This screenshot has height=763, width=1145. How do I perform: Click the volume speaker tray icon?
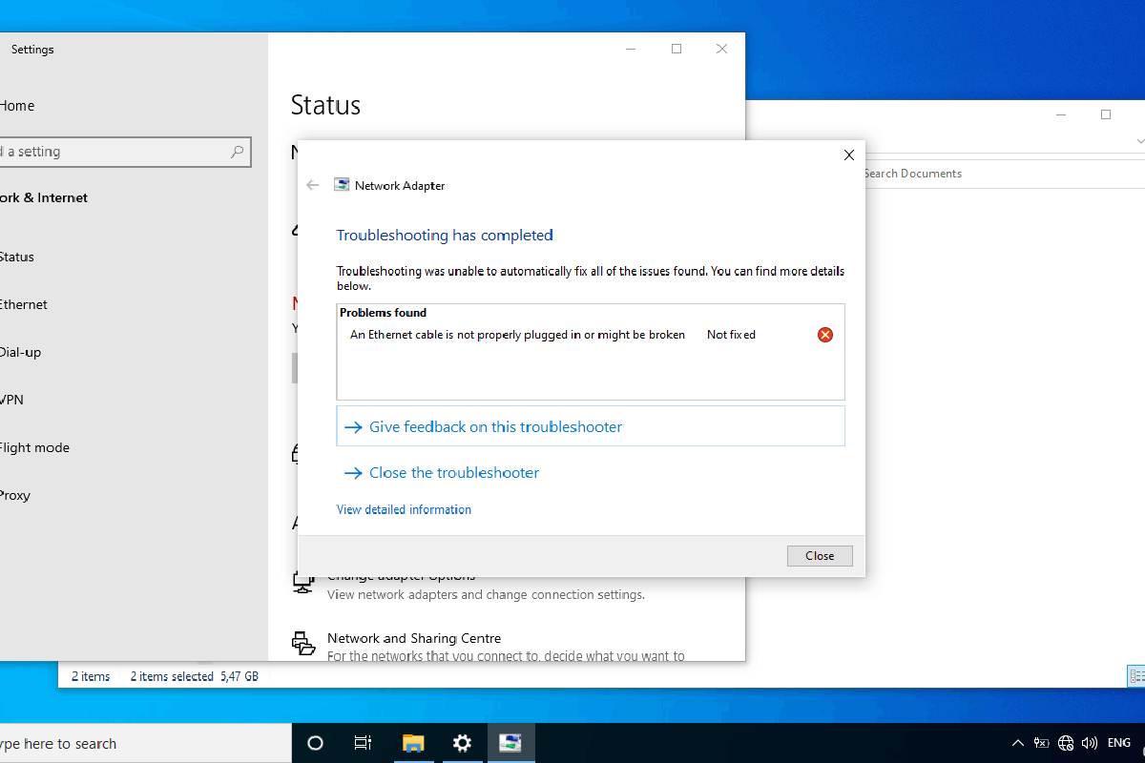[1089, 743]
